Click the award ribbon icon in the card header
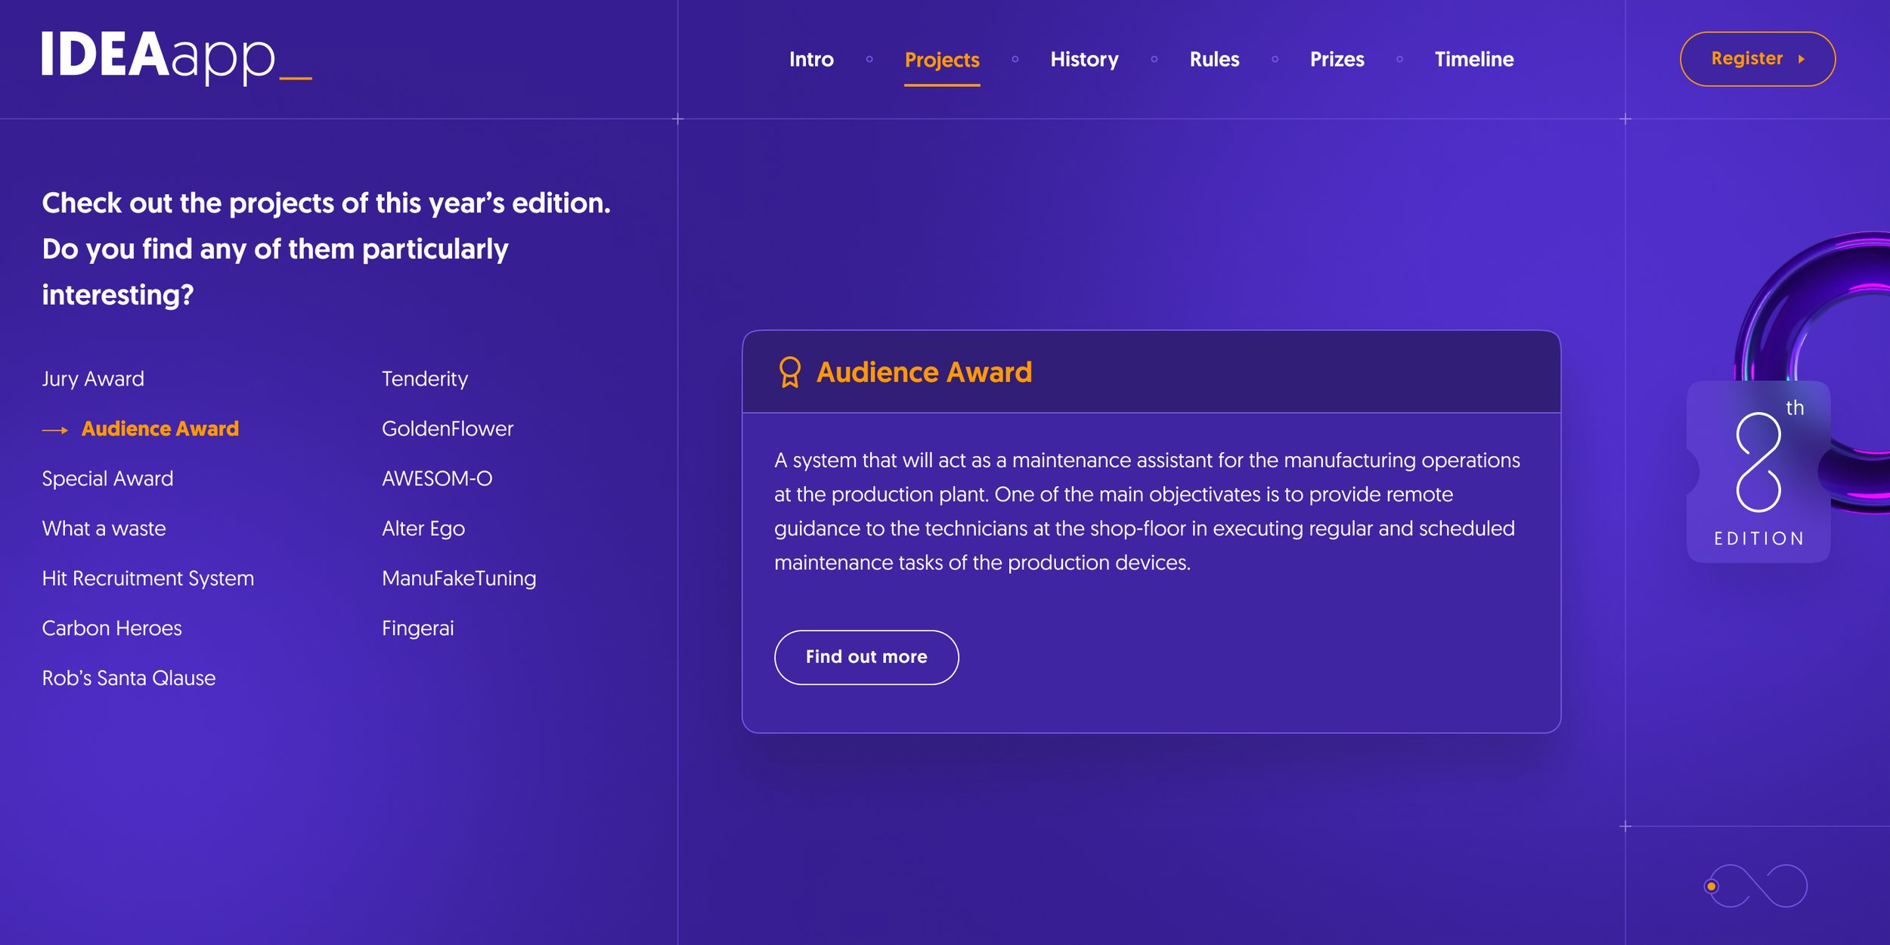The width and height of the screenshot is (1890, 945). tap(789, 372)
